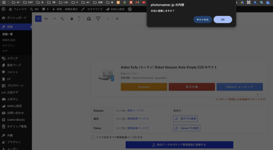The height and width of the screenshot is (150, 273).
Task: Move the block up with the chevron
Action: pyautogui.click(x=79, y=17)
